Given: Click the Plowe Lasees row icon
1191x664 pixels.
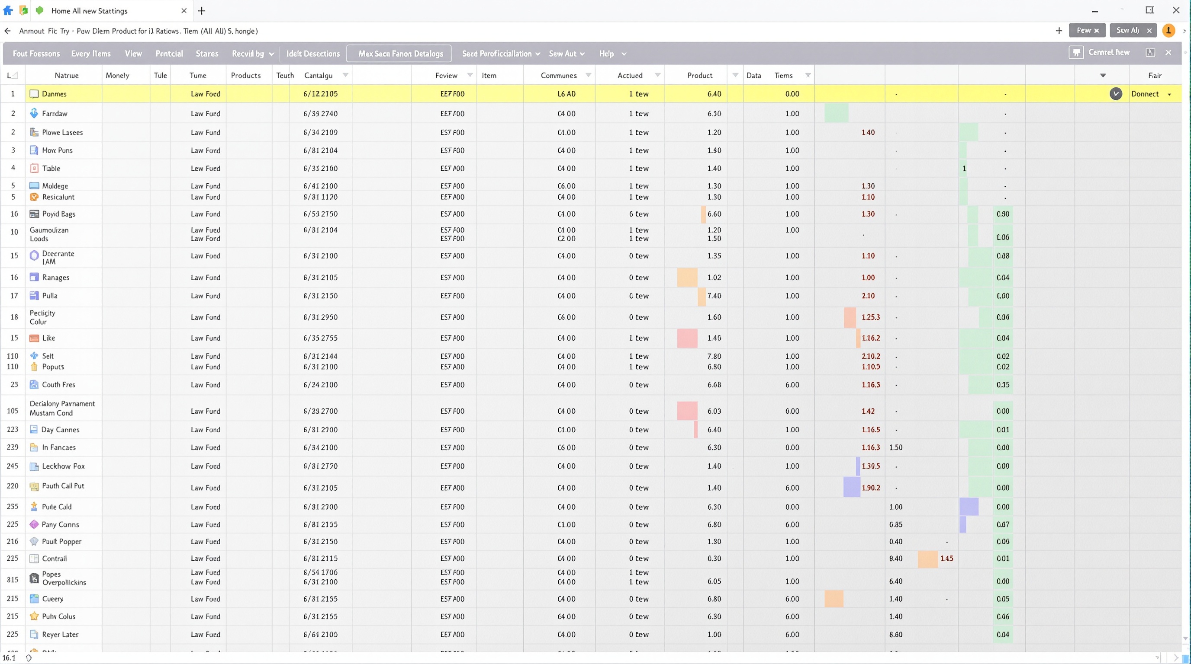Looking at the screenshot, I should click(x=34, y=132).
